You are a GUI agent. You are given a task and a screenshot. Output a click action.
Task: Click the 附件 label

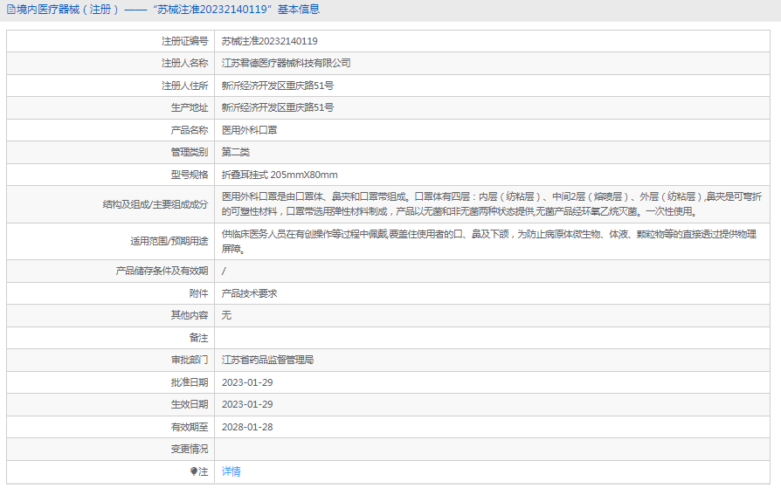coord(198,293)
